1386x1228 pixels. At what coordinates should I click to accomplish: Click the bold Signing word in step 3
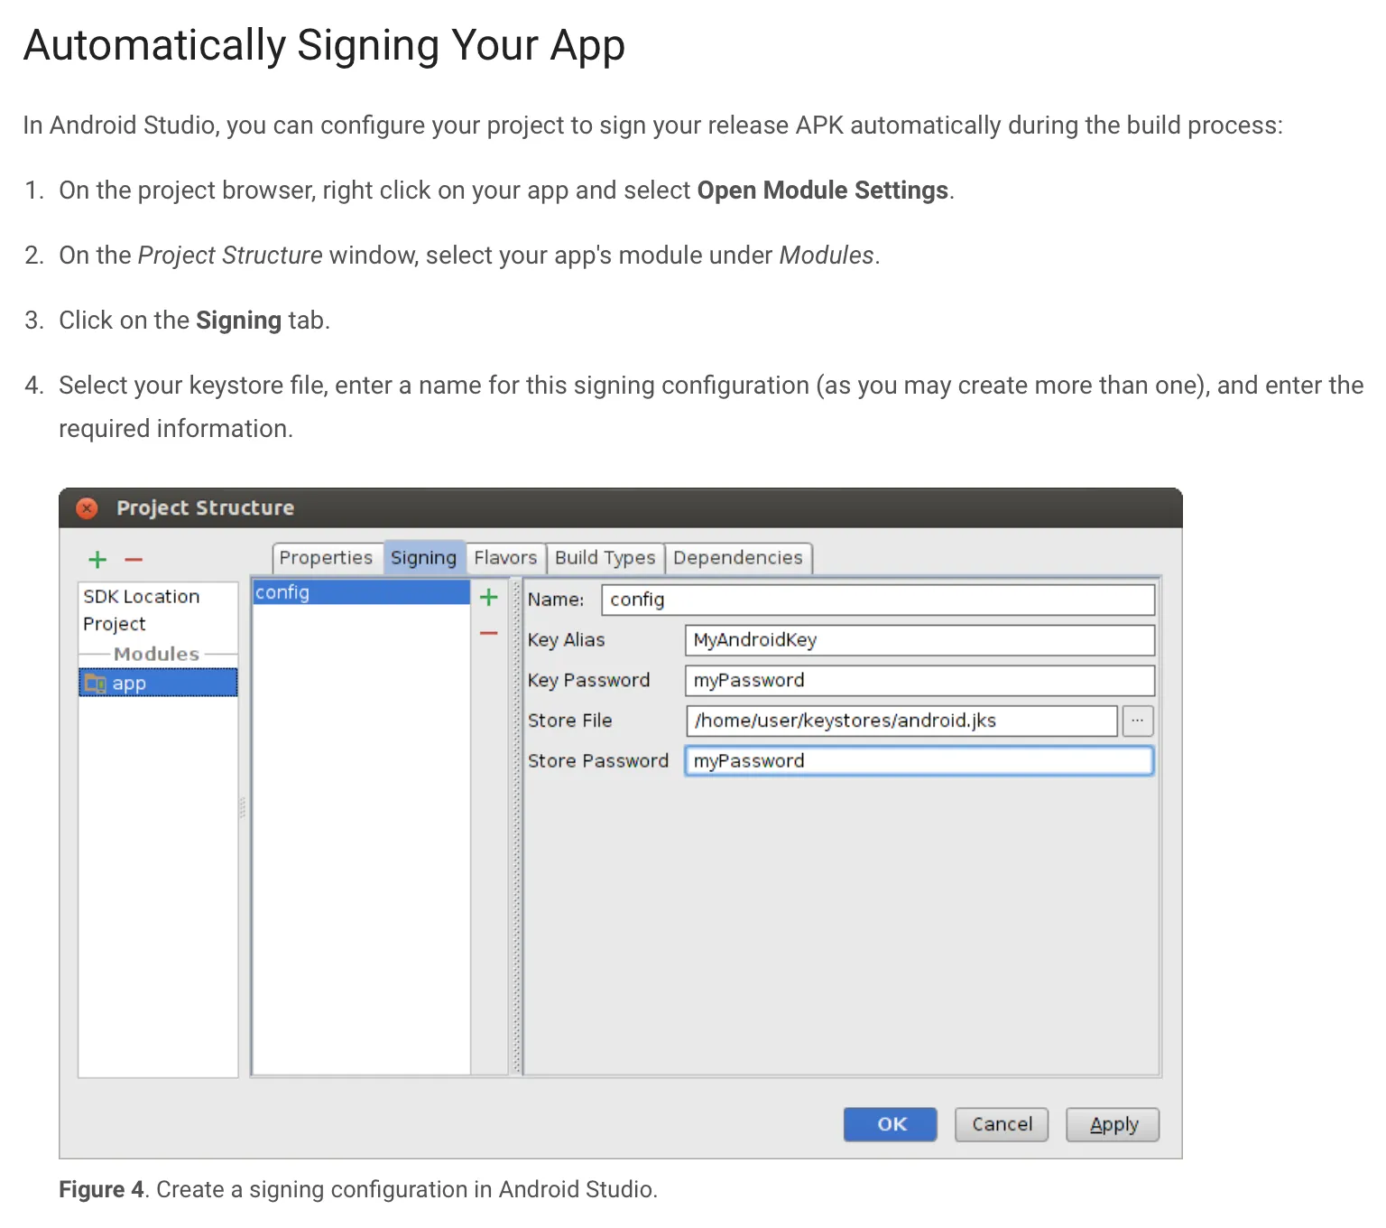(239, 321)
